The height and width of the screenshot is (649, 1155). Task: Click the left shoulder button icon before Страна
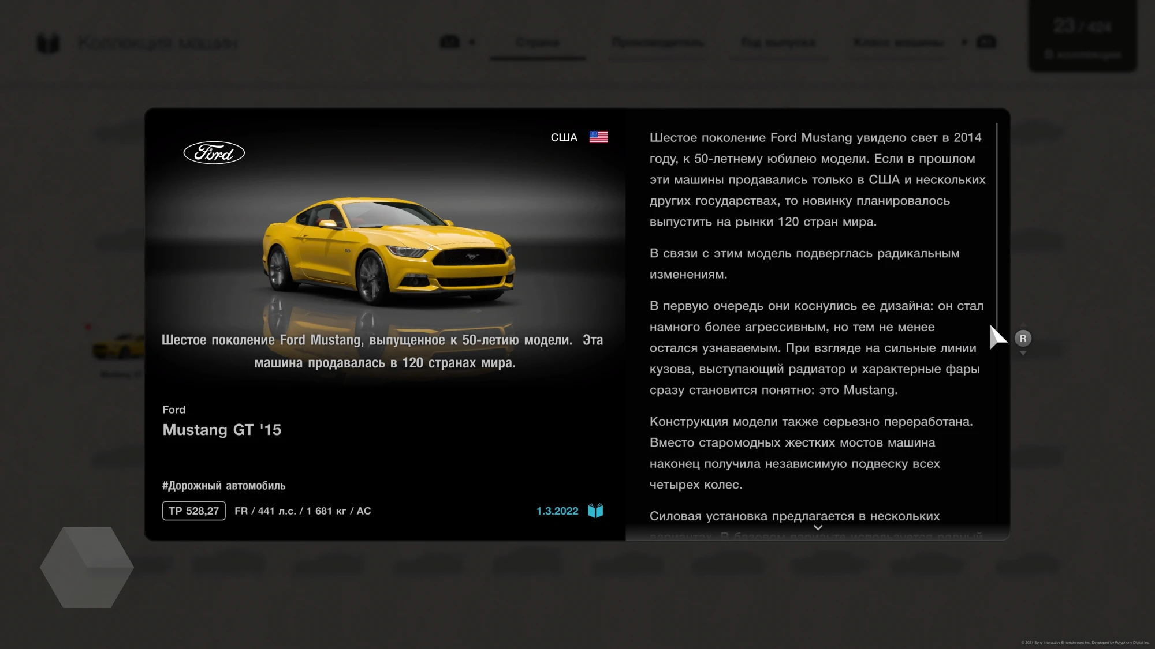tap(450, 42)
